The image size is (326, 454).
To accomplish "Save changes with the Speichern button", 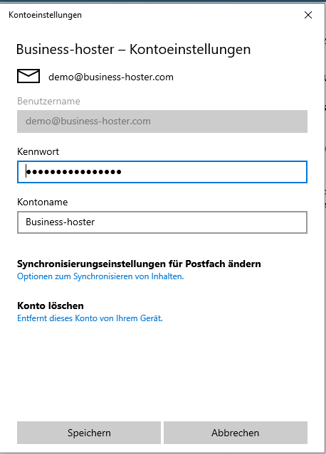I will click(89, 433).
